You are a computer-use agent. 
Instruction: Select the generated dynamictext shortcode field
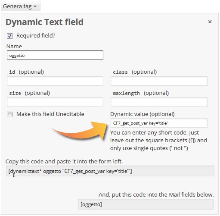tap(110, 171)
